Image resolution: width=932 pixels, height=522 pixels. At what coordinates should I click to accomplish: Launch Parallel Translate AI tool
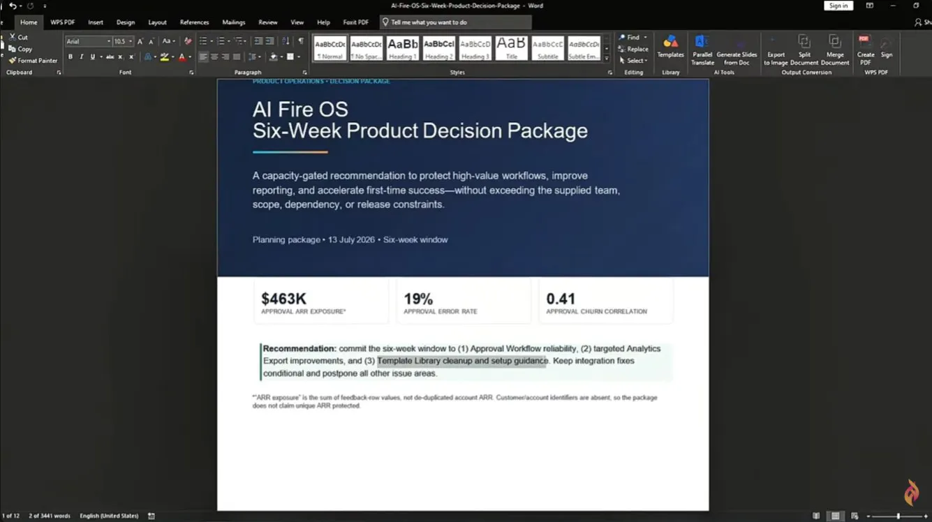(x=702, y=50)
